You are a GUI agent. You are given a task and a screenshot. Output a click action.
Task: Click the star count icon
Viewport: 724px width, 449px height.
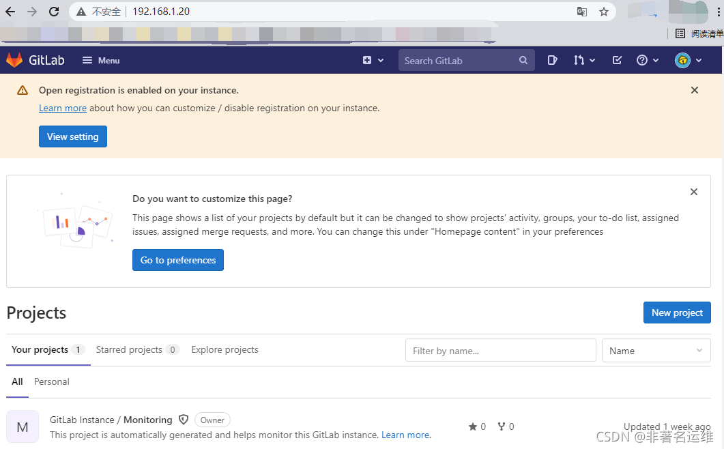pyautogui.click(x=473, y=427)
